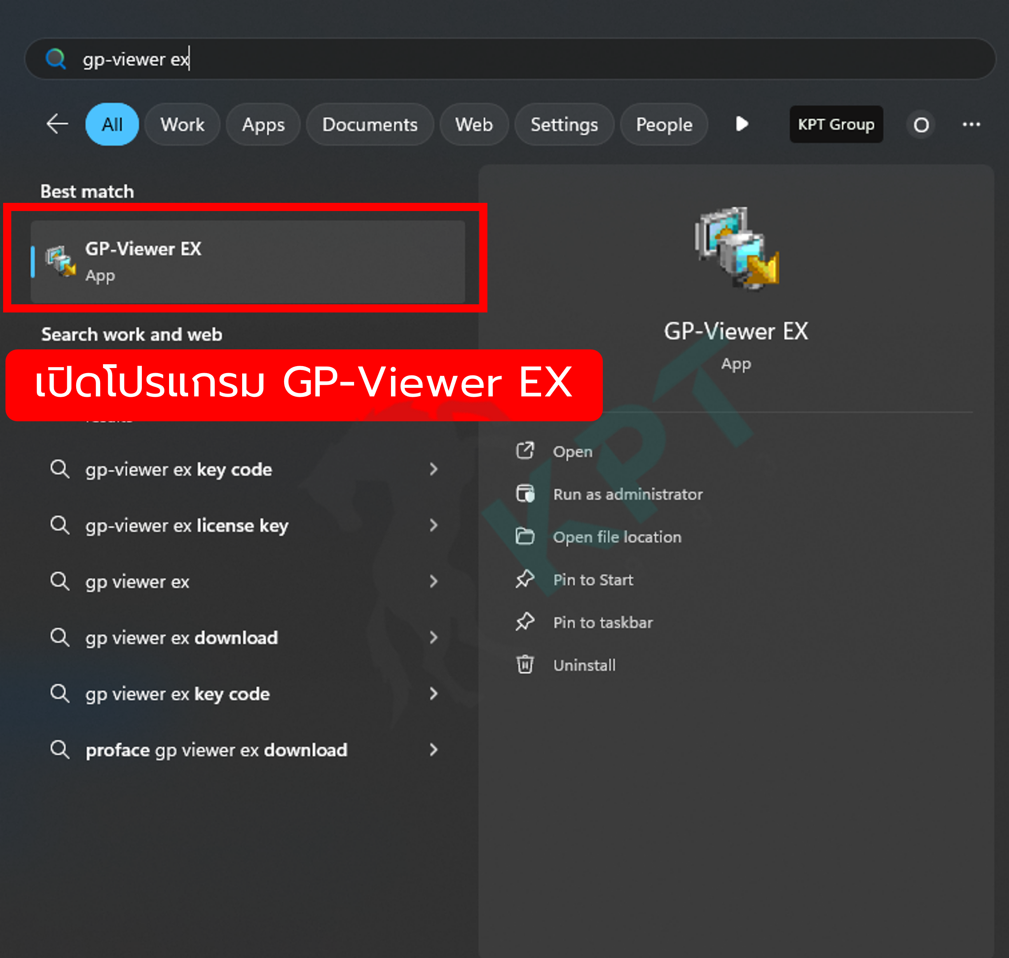Click search icon beside gp viewer ex suggestion

pyautogui.click(x=60, y=581)
